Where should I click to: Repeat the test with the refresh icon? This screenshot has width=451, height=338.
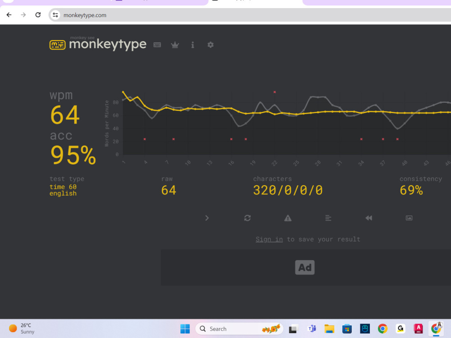247,218
